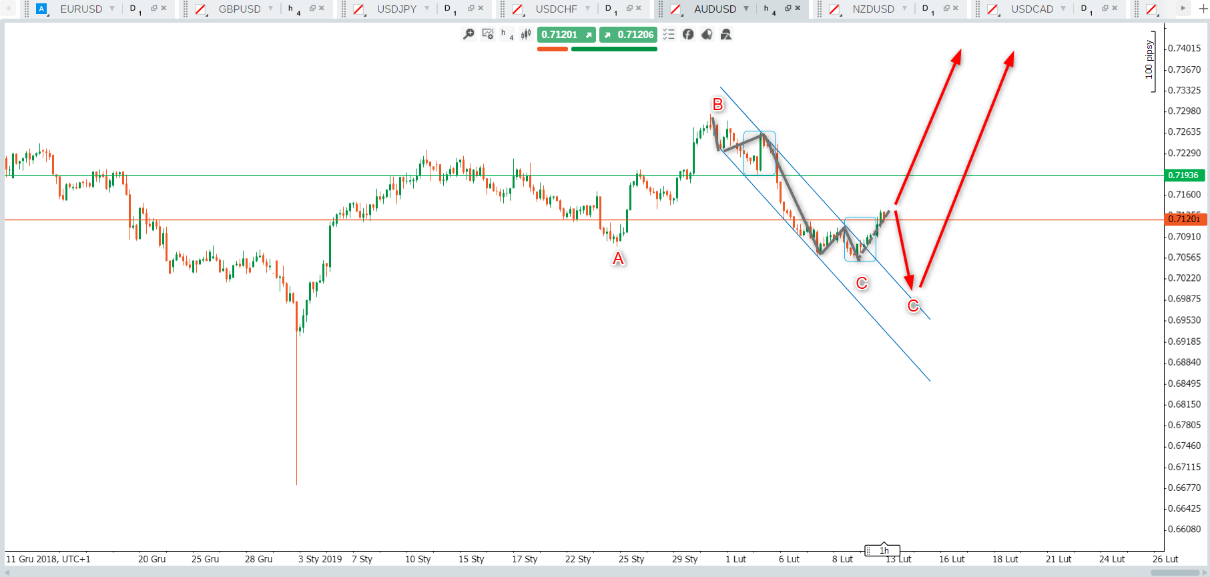Screen dimensions: 1210x577
Task: Open the drawing shapes tool icon
Action: (x=726, y=34)
